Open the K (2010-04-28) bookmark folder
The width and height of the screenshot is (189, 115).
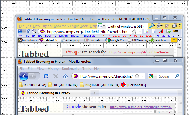pyautogui.click(x=32, y=85)
